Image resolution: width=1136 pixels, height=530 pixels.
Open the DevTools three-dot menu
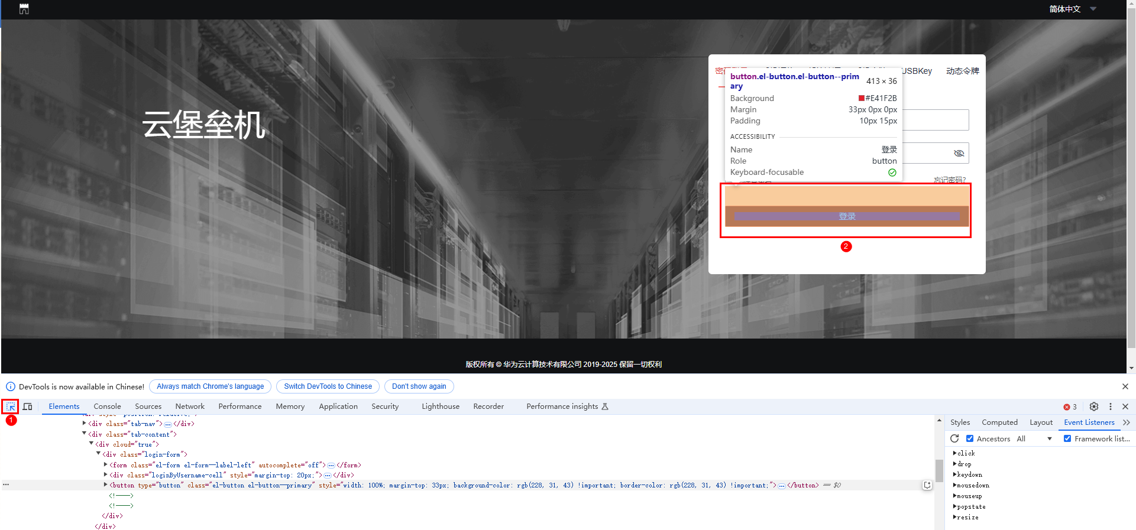(x=1110, y=407)
